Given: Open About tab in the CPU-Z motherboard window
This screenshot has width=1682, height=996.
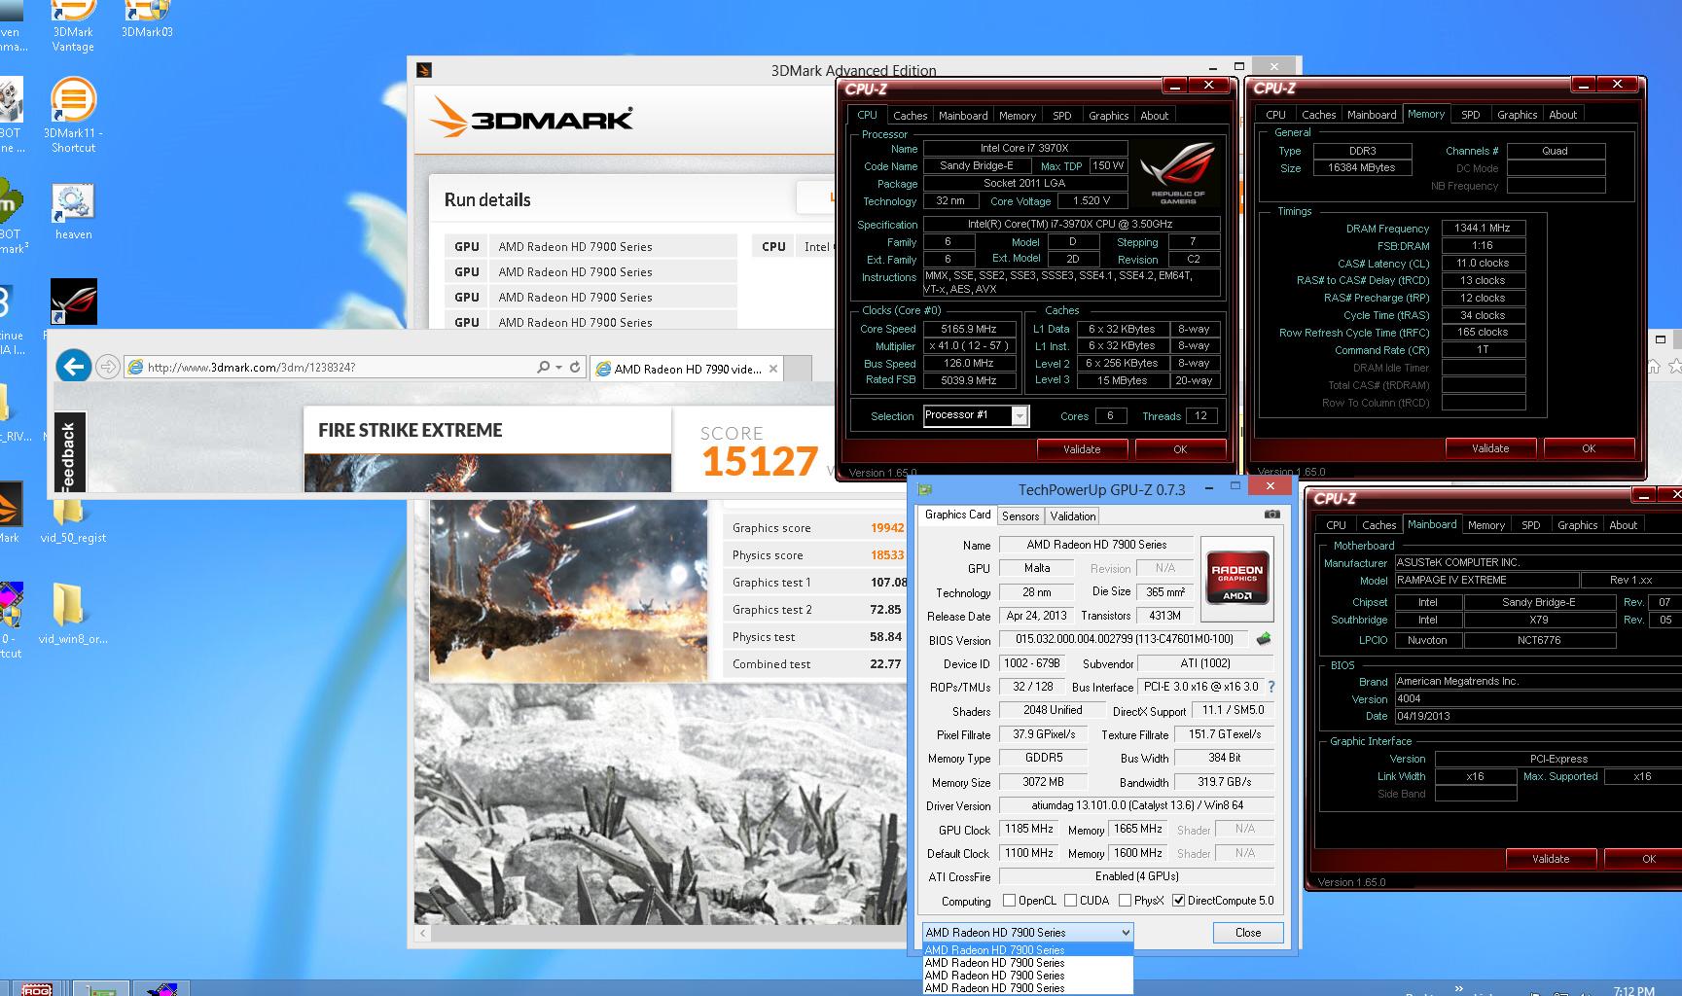Looking at the screenshot, I should (1623, 524).
